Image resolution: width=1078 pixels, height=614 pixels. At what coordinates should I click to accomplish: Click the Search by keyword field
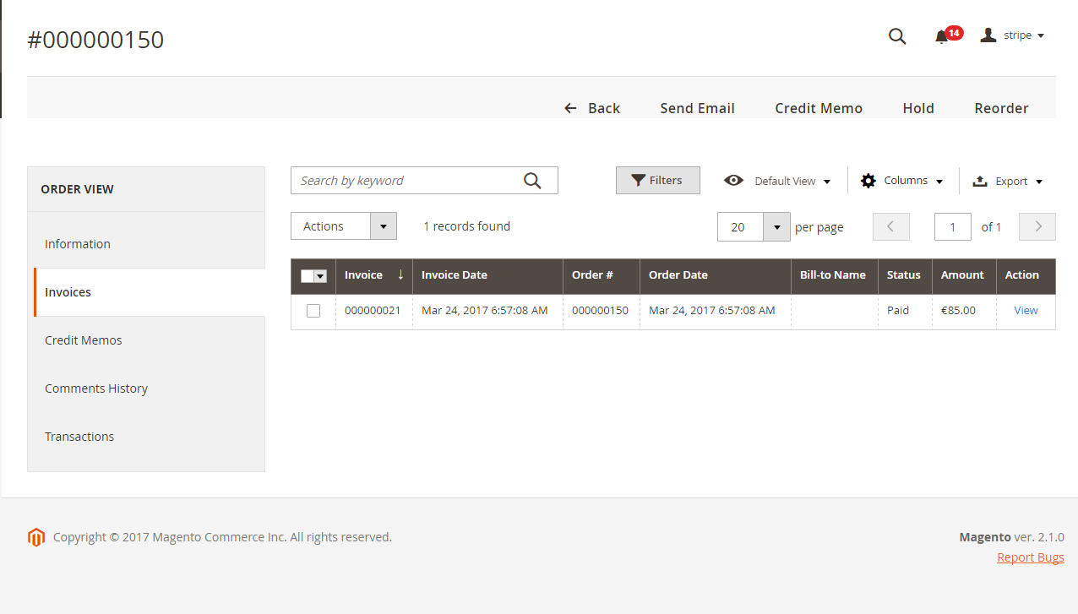(x=406, y=181)
